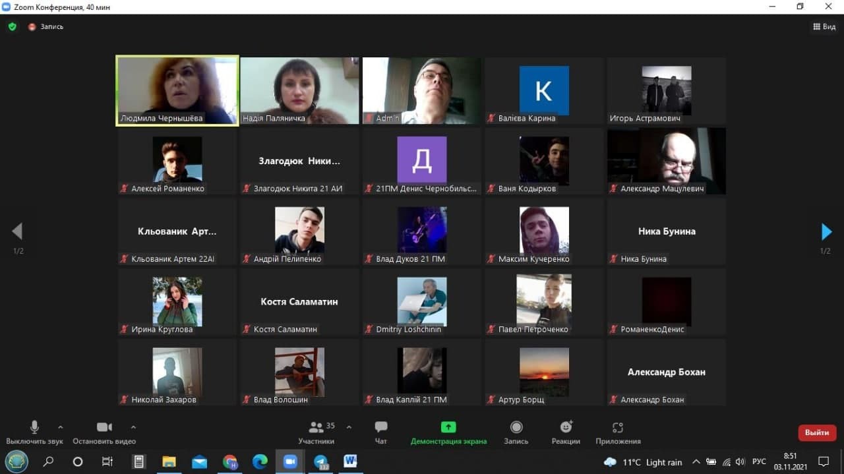Turn off camera with Остановить видео

click(104, 432)
